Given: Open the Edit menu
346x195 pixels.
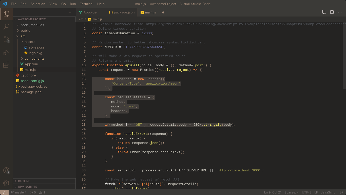Looking at the screenshot, I should click(x=24, y=4).
